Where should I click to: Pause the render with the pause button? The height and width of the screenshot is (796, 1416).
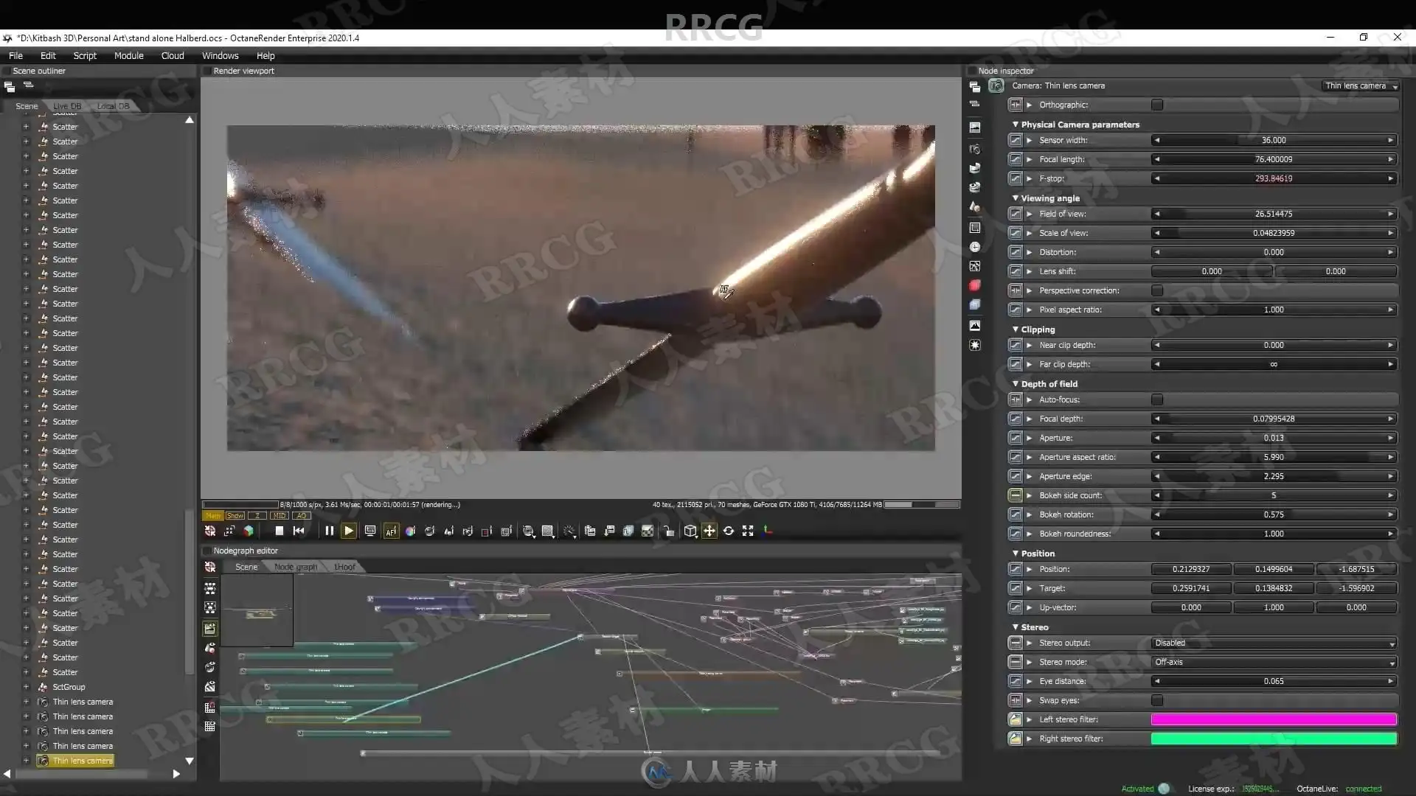tap(329, 531)
